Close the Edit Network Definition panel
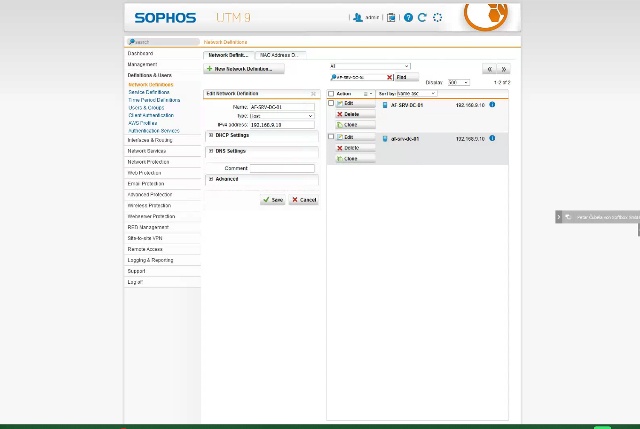Image resolution: width=640 pixels, height=429 pixels. [x=313, y=94]
